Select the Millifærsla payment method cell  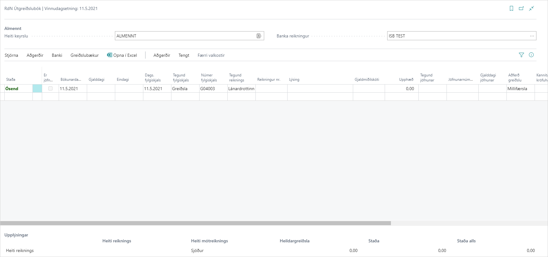click(521, 89)
